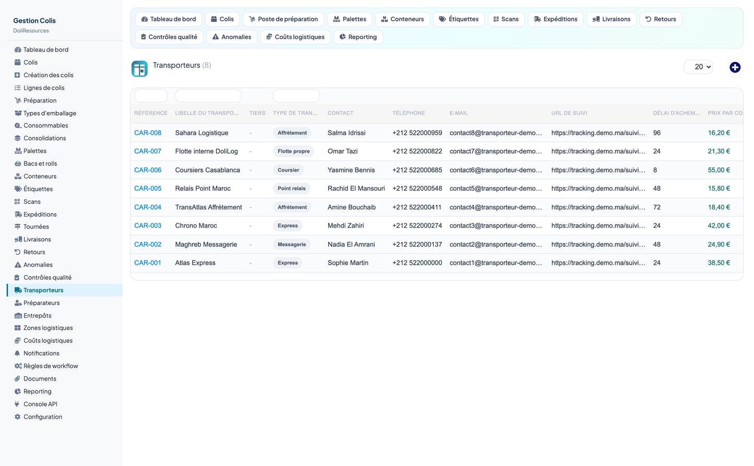Open the CAR-003 reference link
This screenshot has width=754, height=466.
click(x=148, y=226)
